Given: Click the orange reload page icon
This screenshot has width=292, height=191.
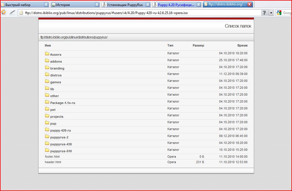Looking at the screenshot, I should 3,12.
